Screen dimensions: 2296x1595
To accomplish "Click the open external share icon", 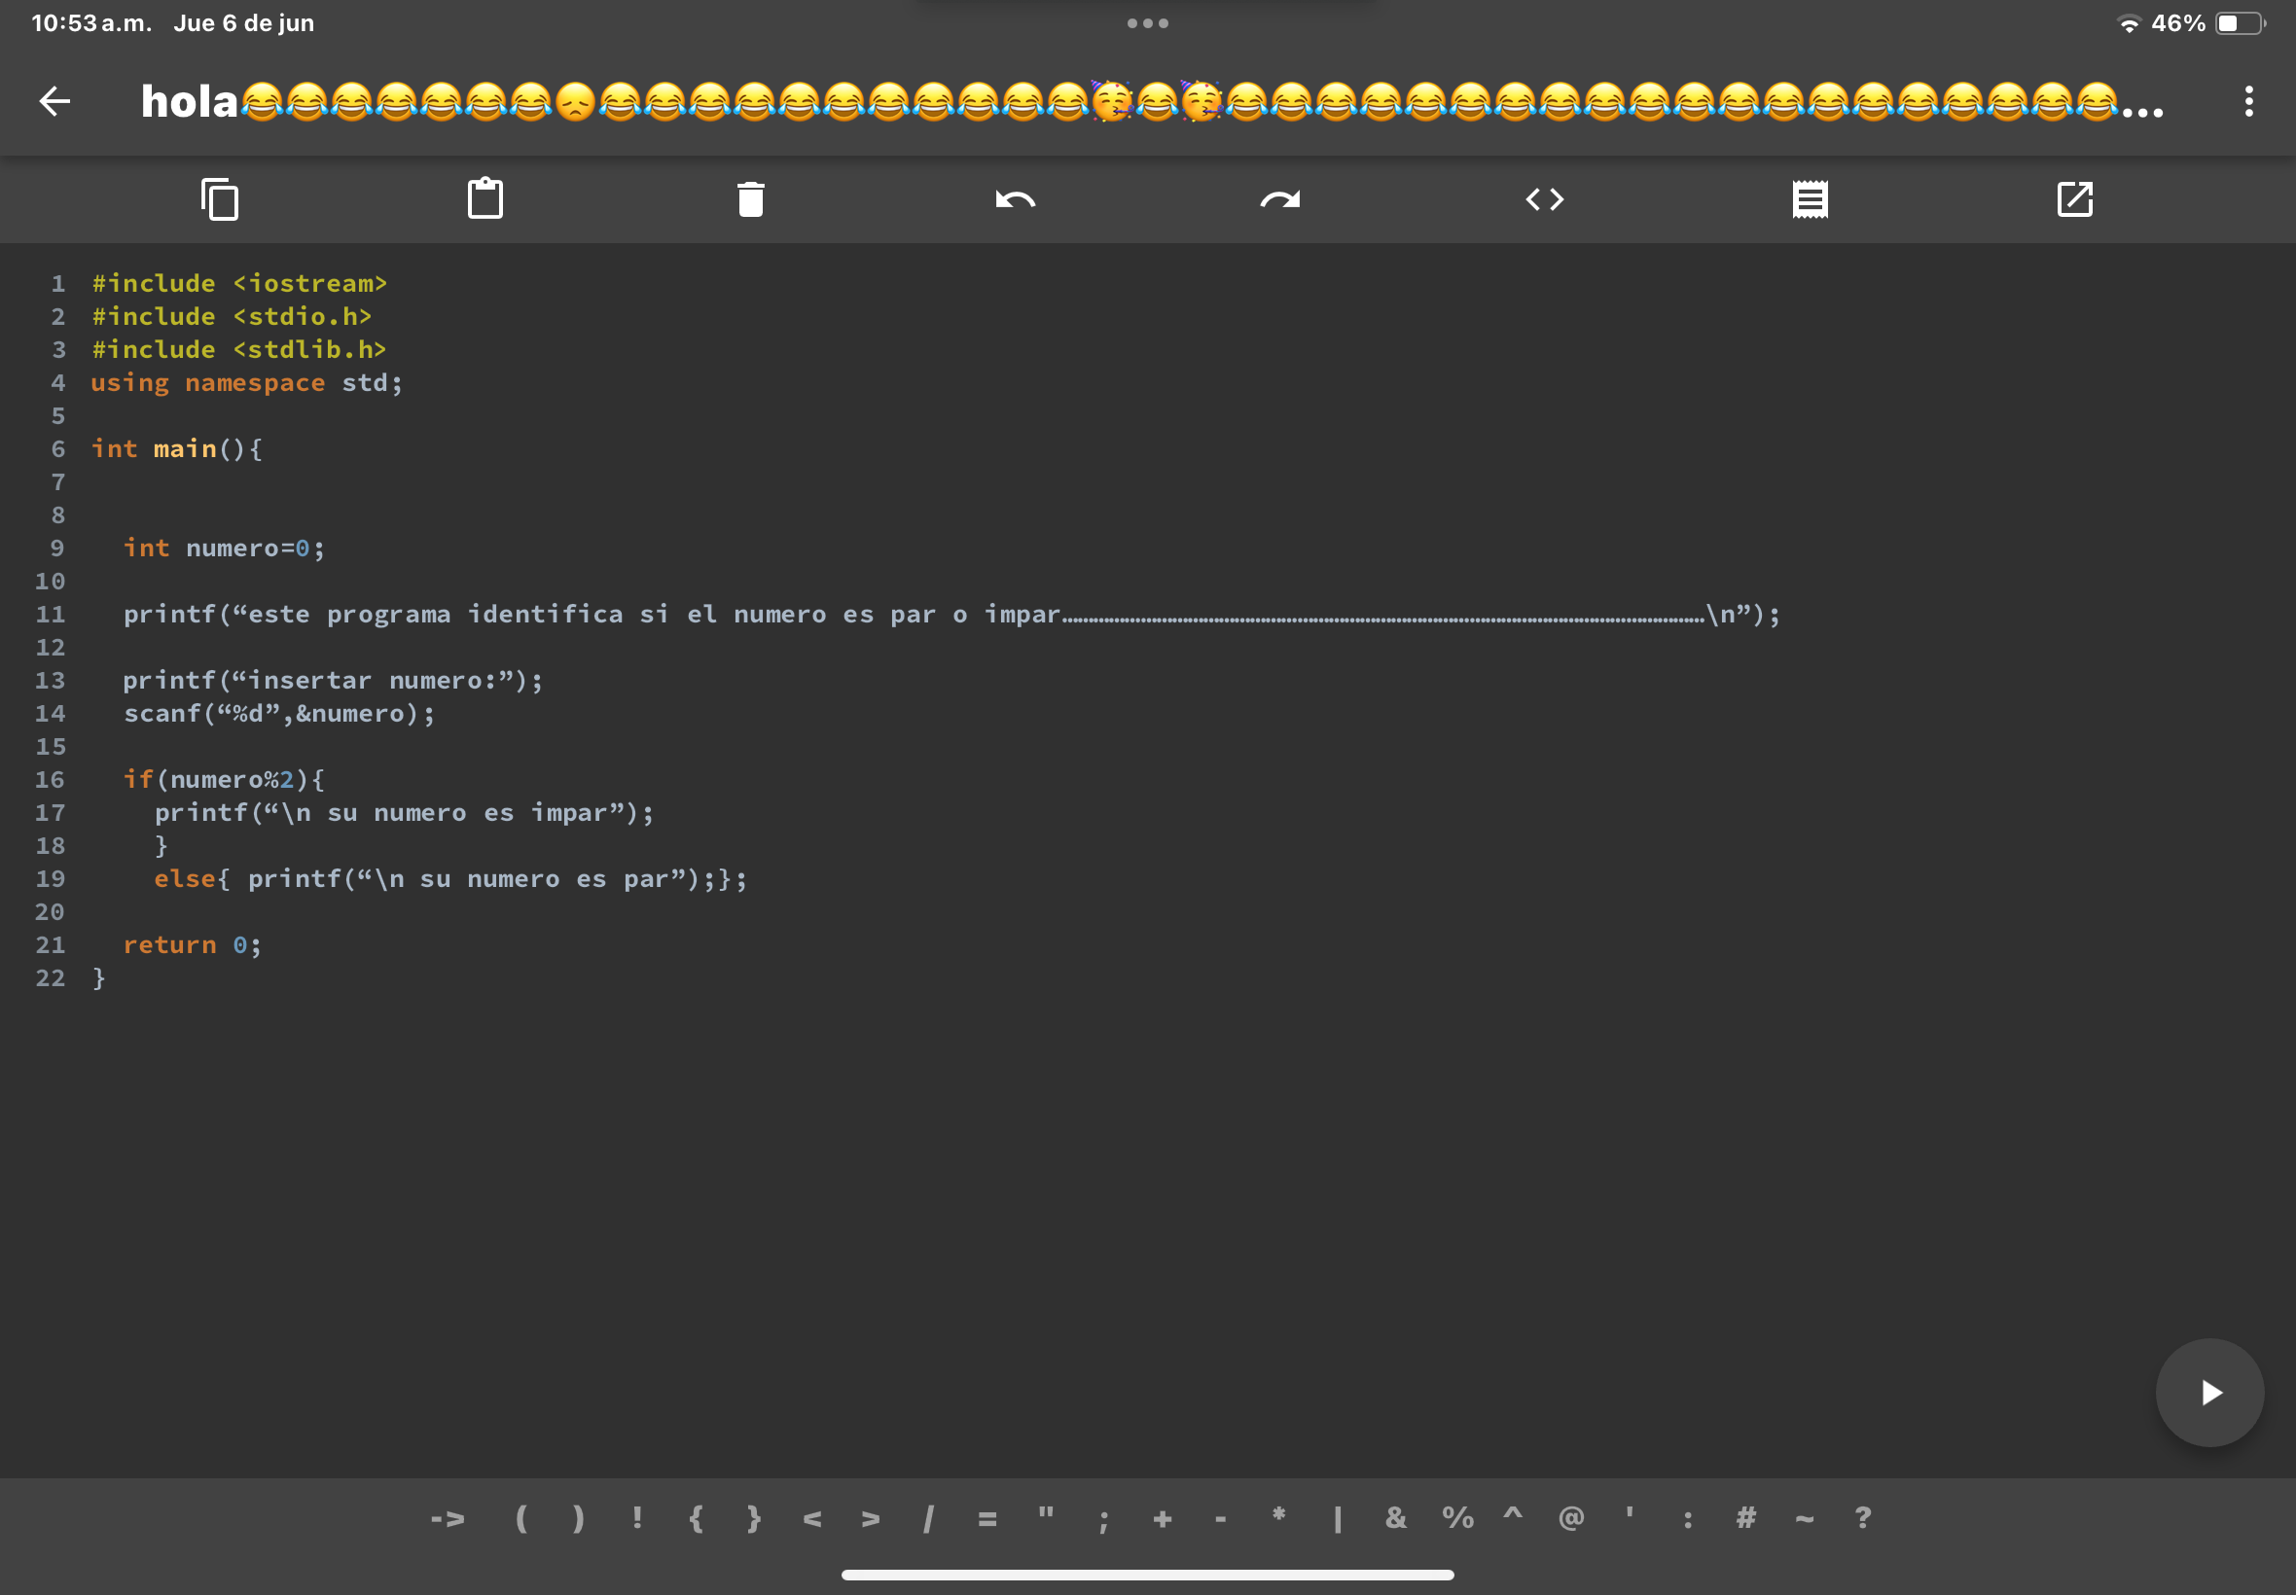I will pos(2074,198).
